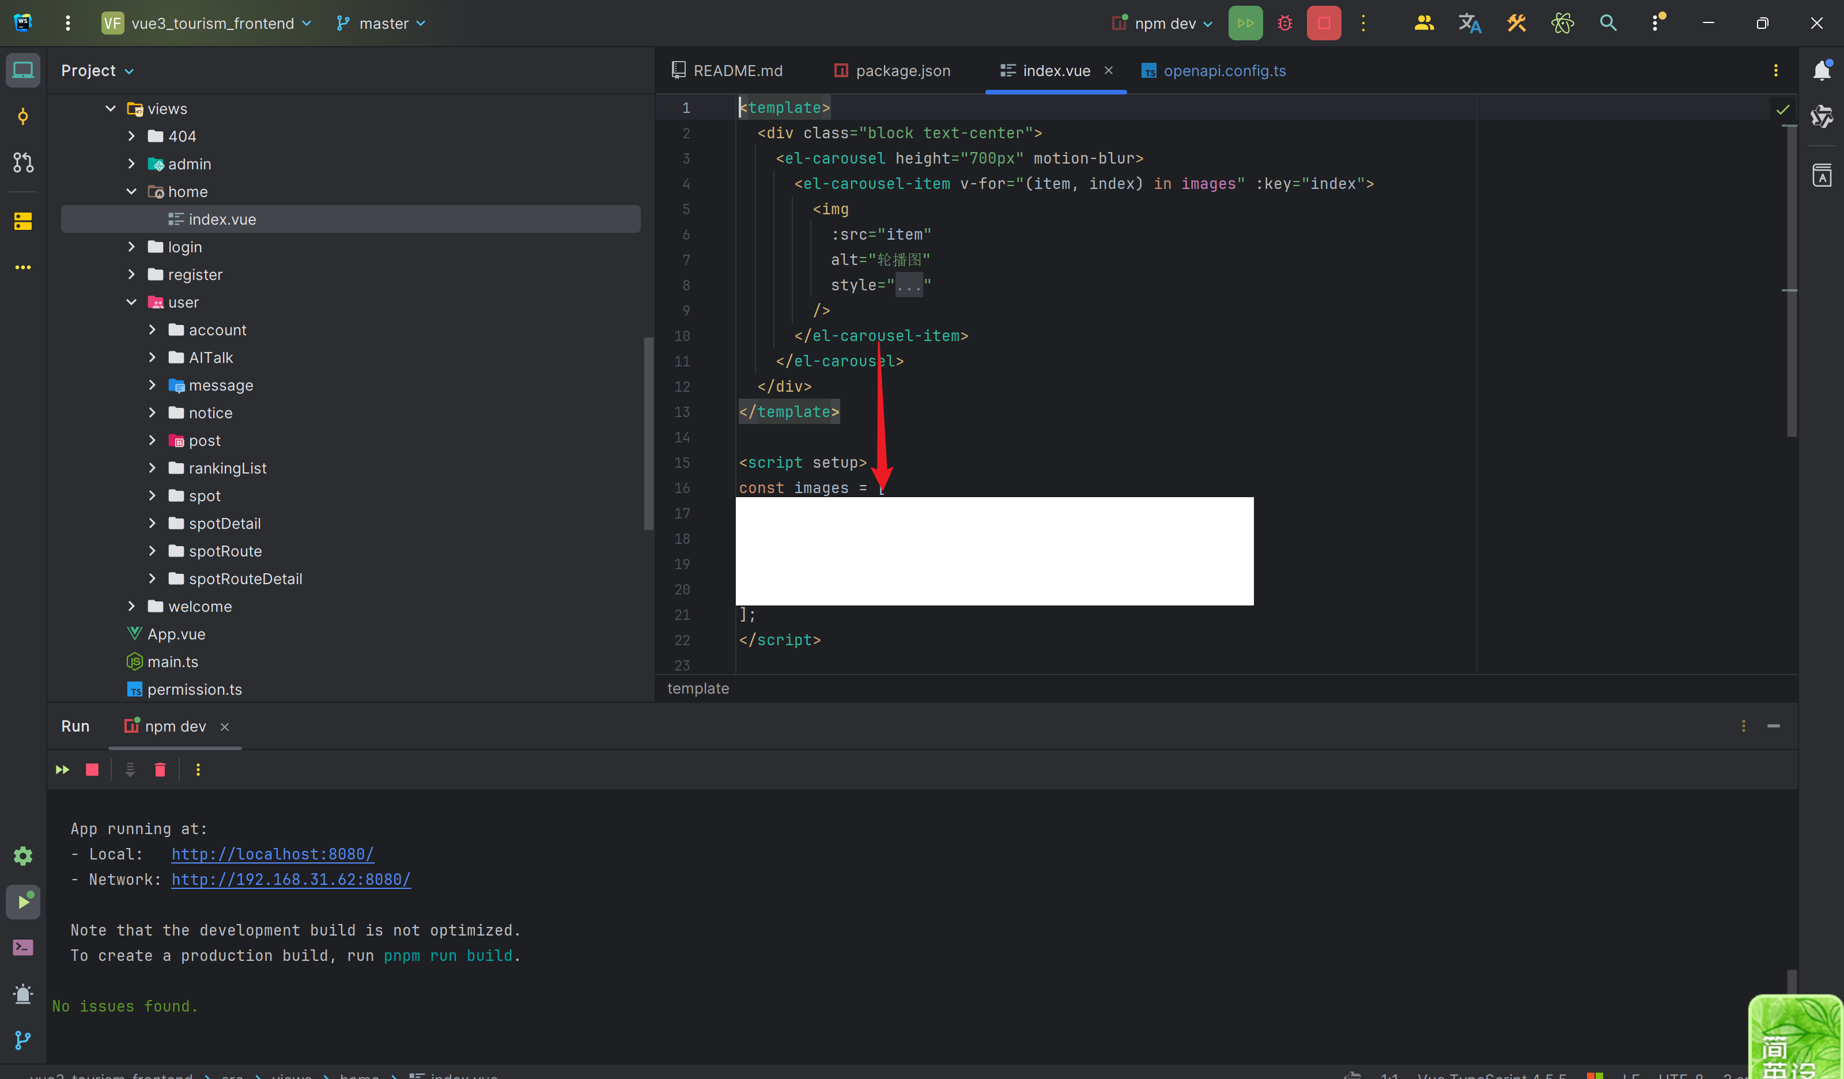Toggle the Project tool window button

coord(22,70)
